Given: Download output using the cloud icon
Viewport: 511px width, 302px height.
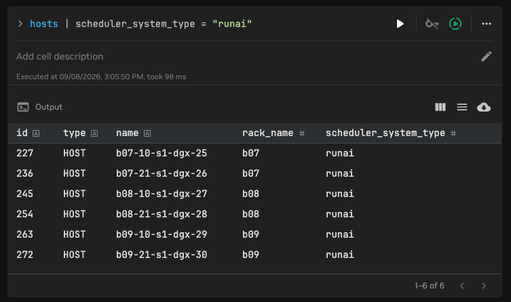Looking at the screenshot, I should pyautogui.click(x=484, y=107).
